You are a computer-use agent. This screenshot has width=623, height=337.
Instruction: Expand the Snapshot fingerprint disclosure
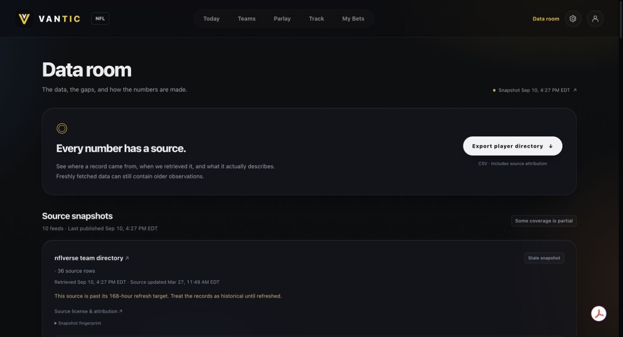(x=78, y=323)
